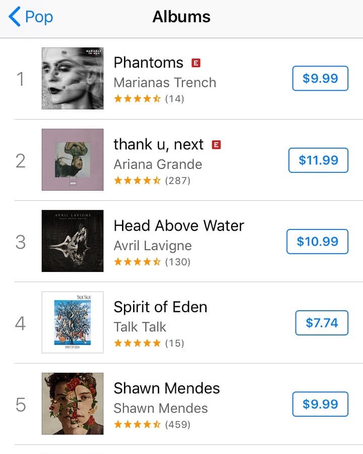Screen dimensions: 363x454
Task: Select the Head Above Water album title
Action: [178, 225]
